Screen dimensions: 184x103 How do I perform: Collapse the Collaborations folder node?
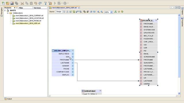point(8,13)
